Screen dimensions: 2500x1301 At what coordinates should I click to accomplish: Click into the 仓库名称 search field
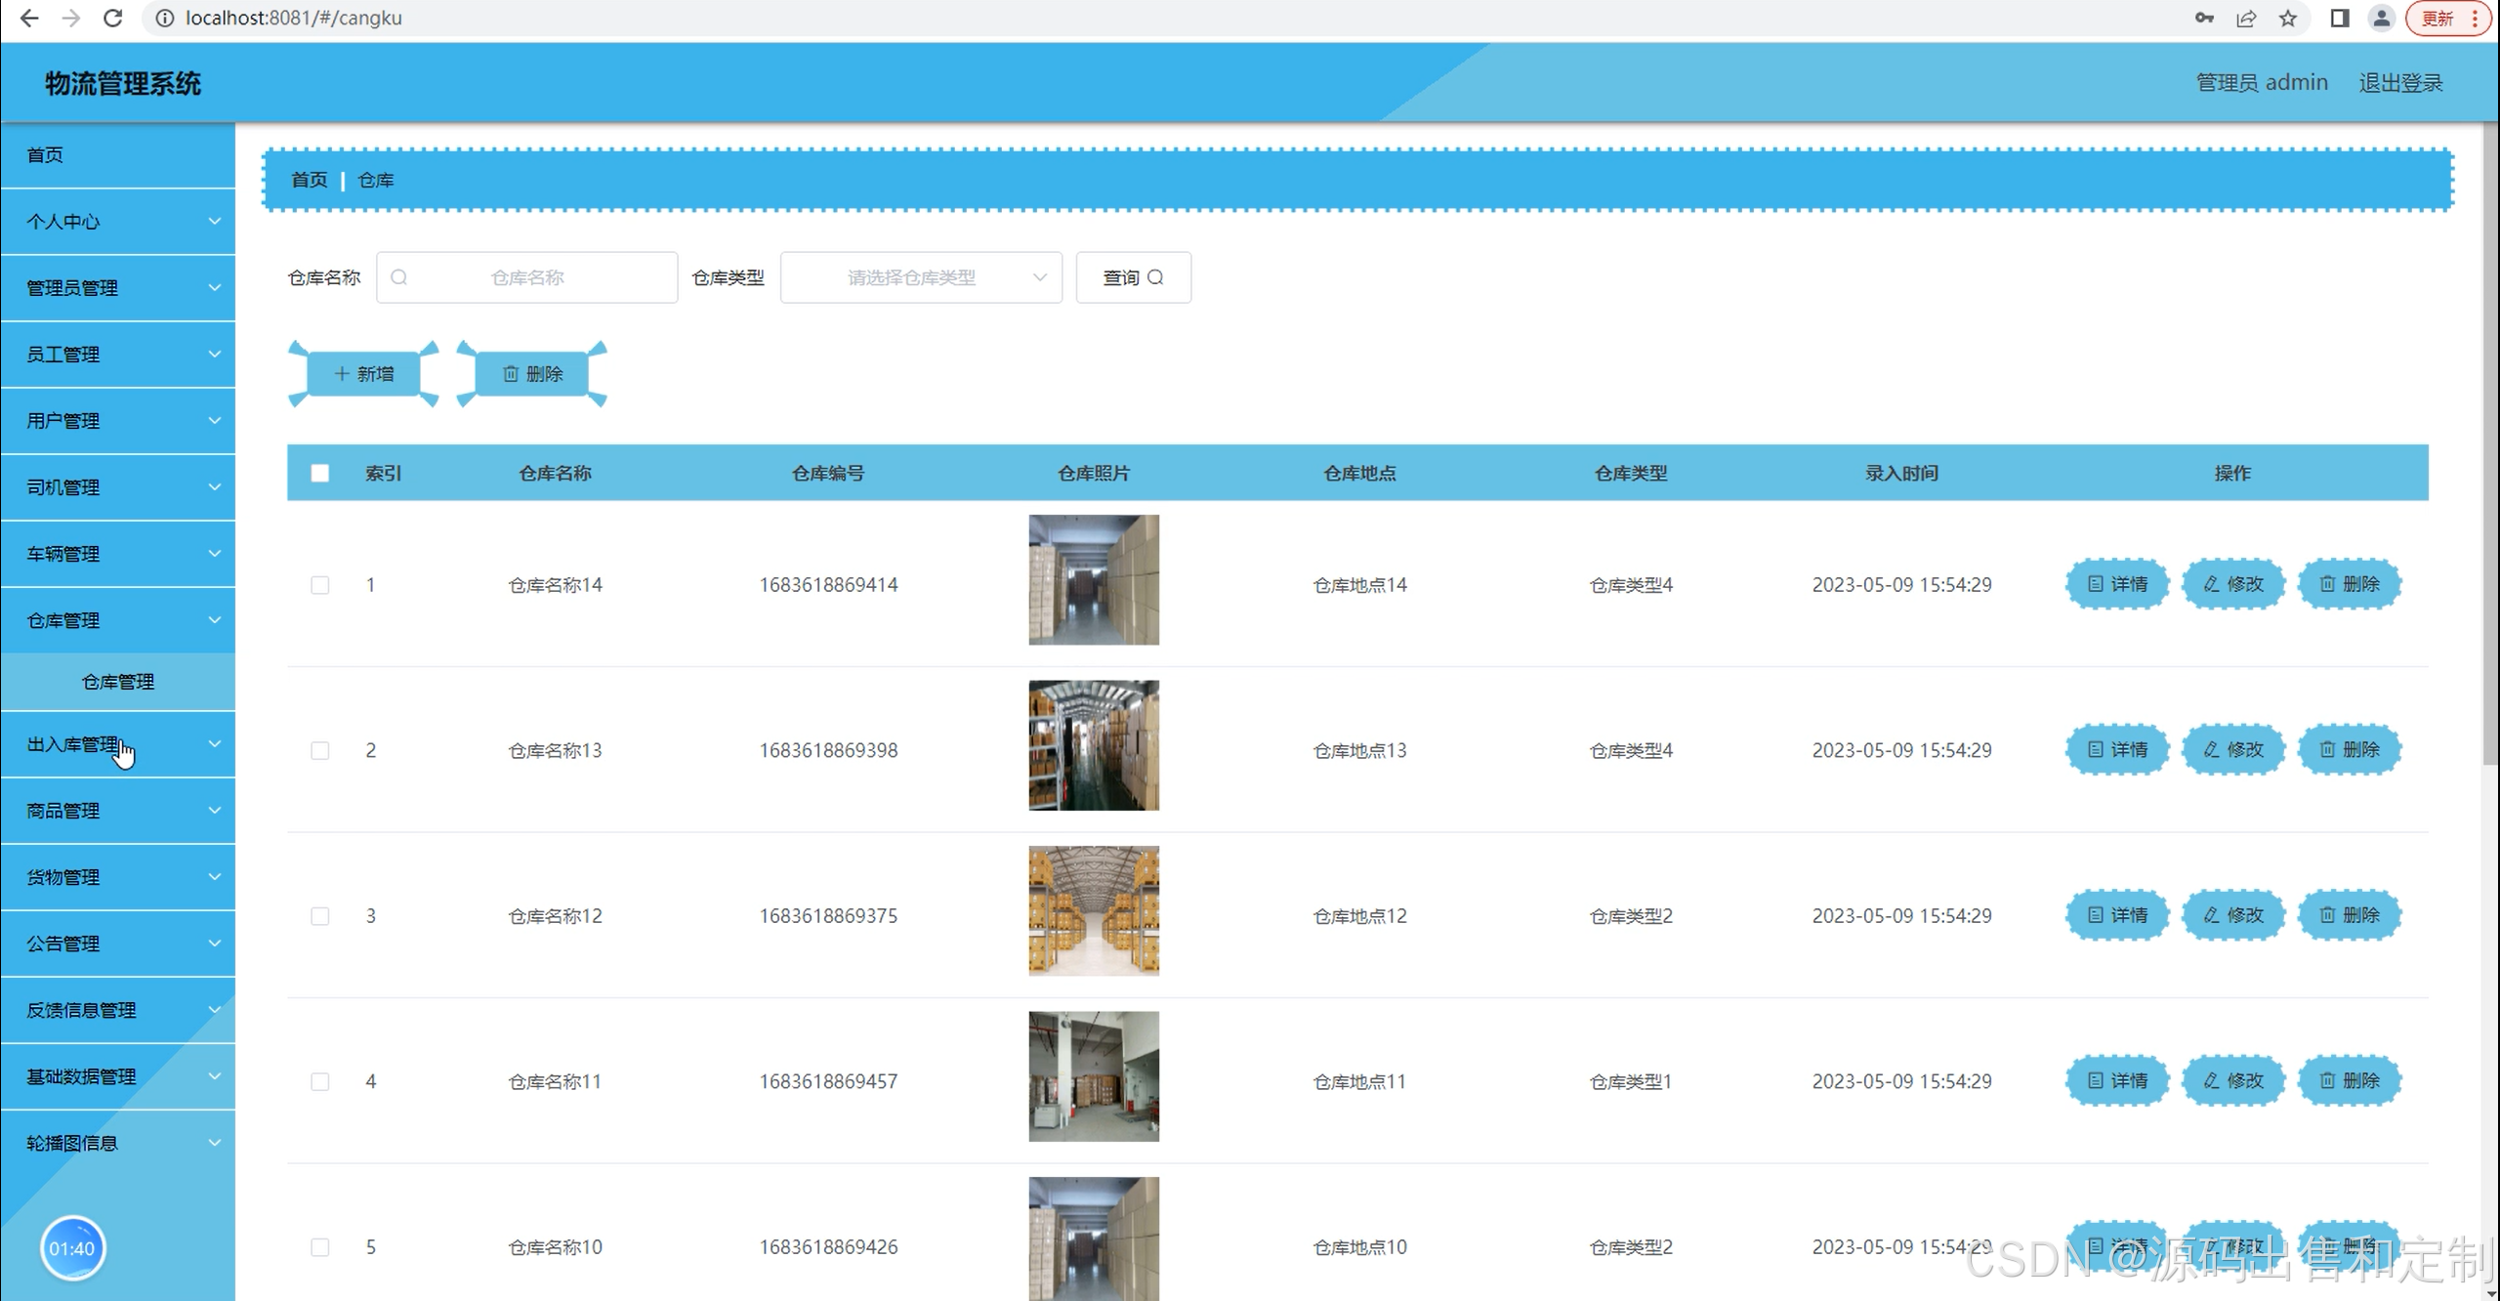527,277
